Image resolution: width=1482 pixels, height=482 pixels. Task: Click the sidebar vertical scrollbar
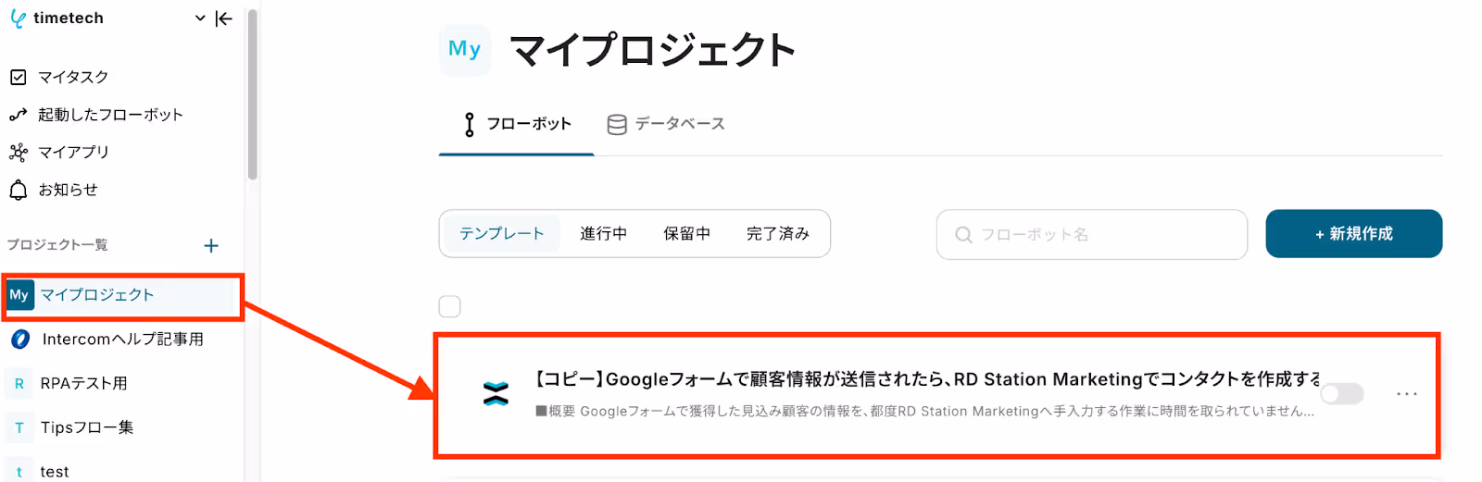pyautogui.click(x=253, y=95)
